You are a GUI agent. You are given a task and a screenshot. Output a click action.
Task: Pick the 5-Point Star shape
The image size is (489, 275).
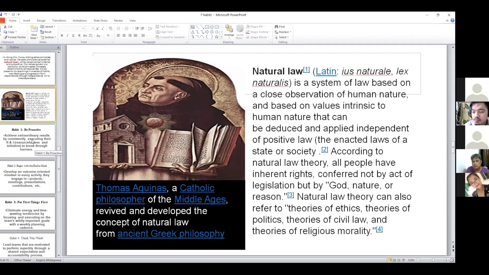(x=217, y=37)
